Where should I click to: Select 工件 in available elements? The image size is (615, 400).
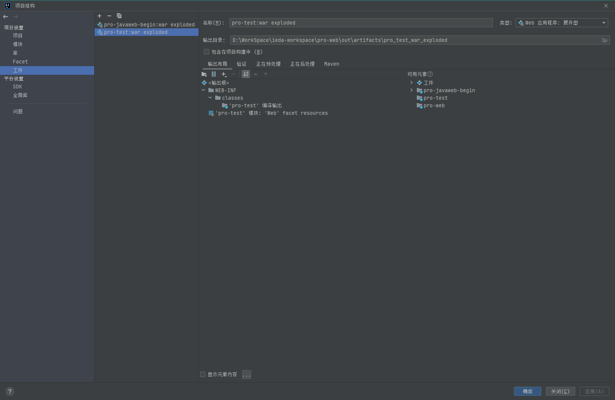tap(425, 83)
